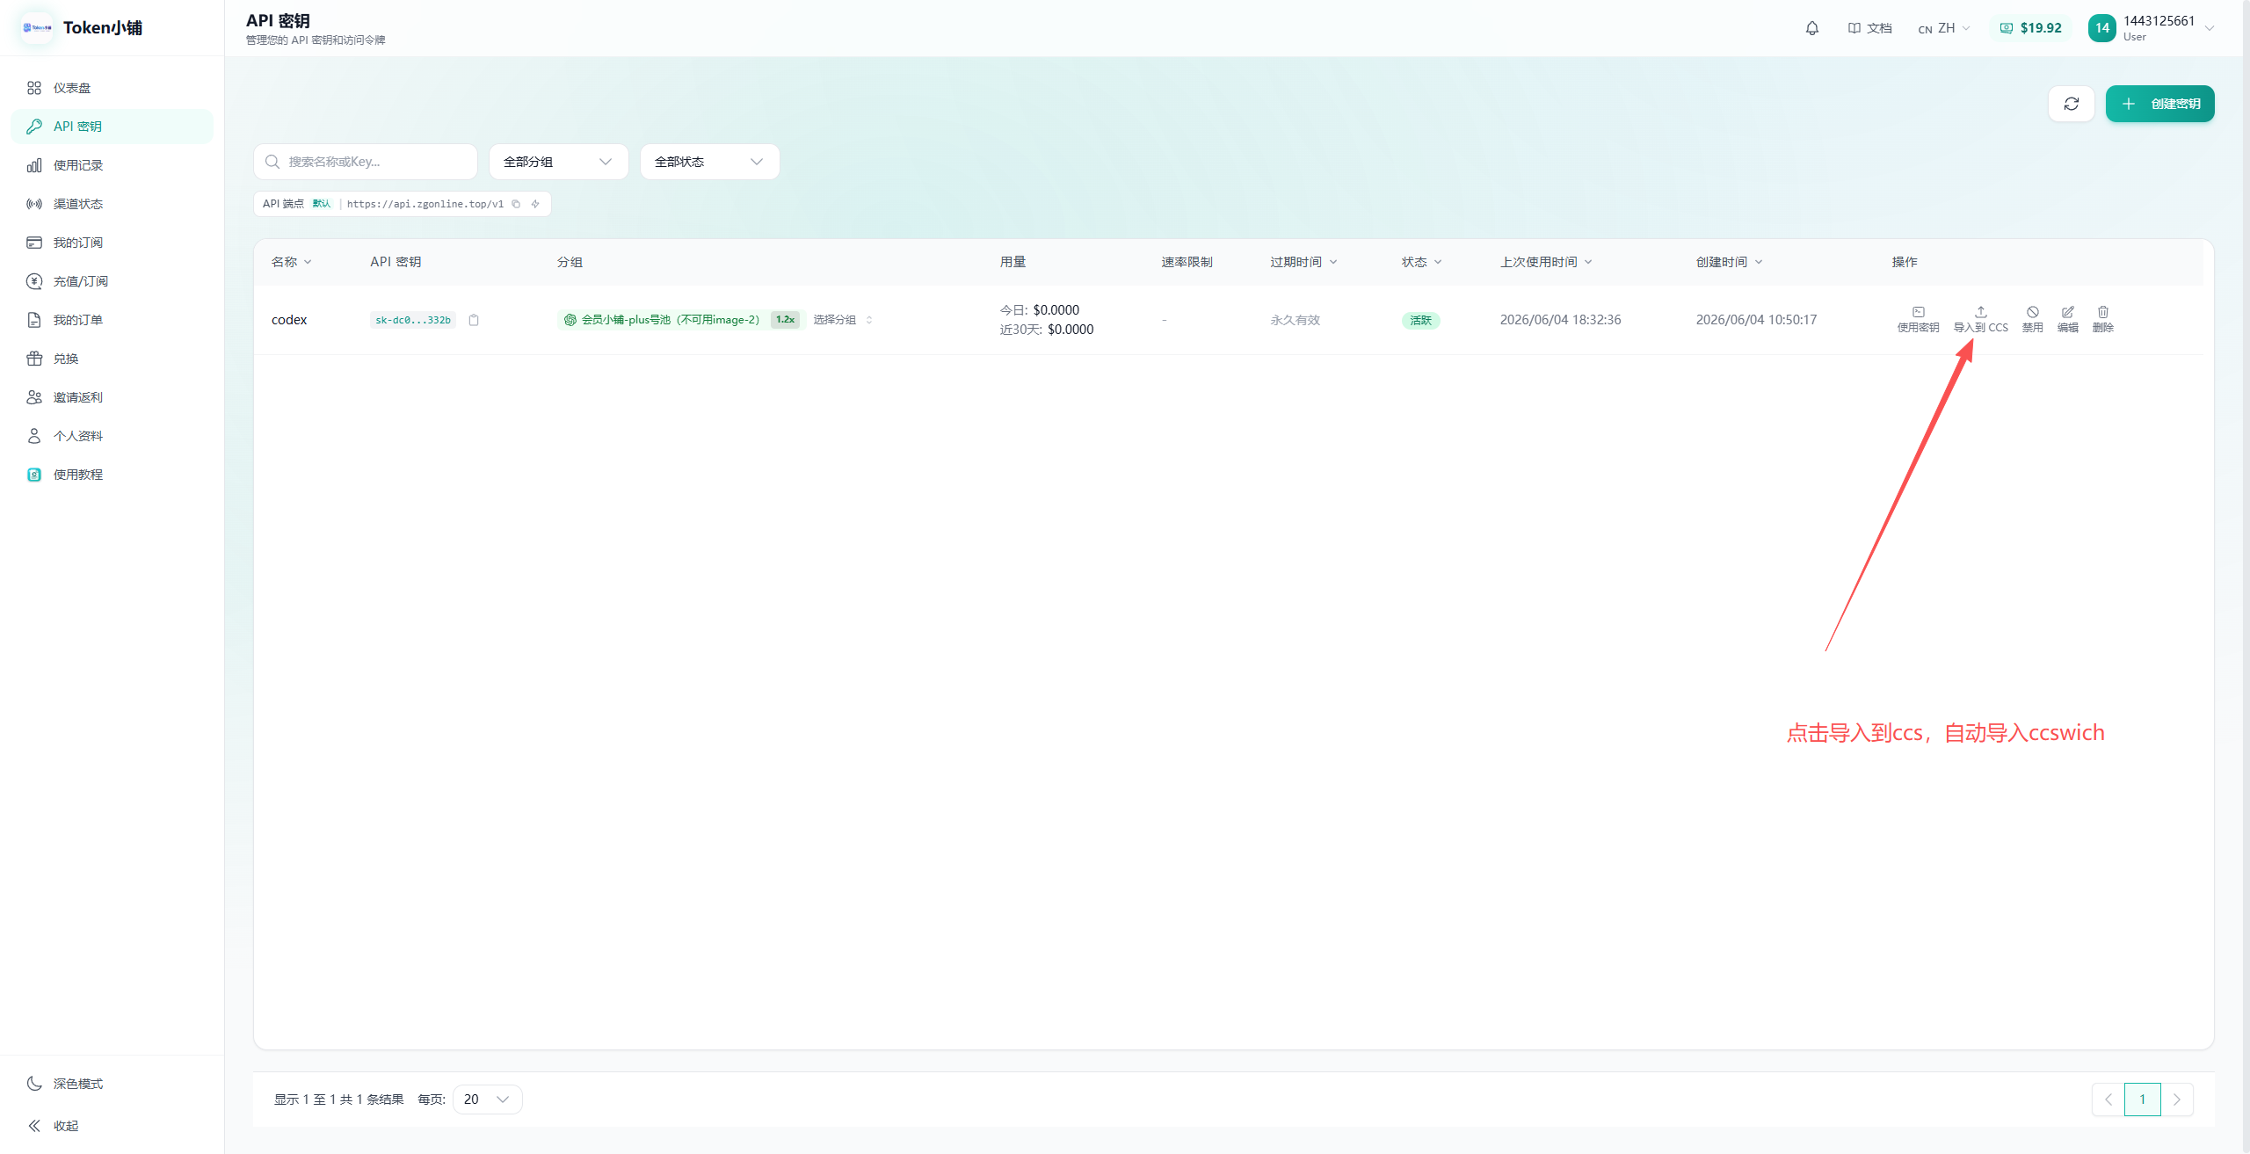Screen dimensions: 2250x1154
Task: Click the codex key name
Action: coord(289,320)
